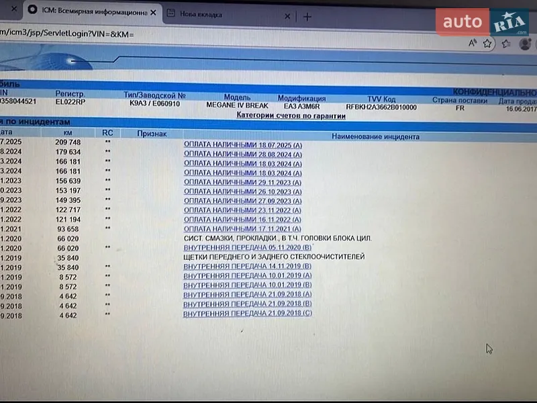Viewport: 537px width, 403px height.
Task: Select the 93 658 km value
Action: pos(68,229)
